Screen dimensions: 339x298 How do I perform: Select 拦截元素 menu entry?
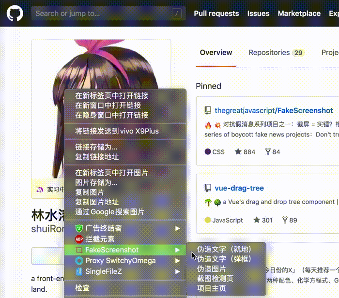[x=125, y=239]
